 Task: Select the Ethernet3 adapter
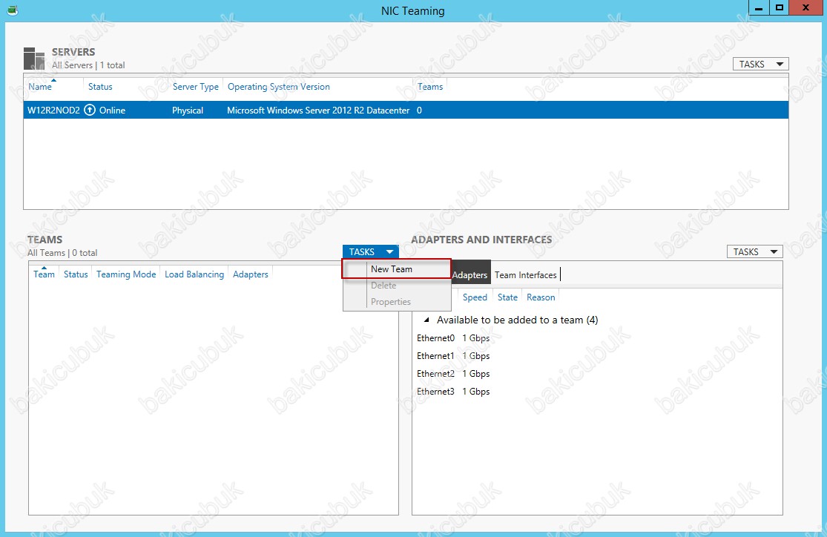(x=435, y=392)
